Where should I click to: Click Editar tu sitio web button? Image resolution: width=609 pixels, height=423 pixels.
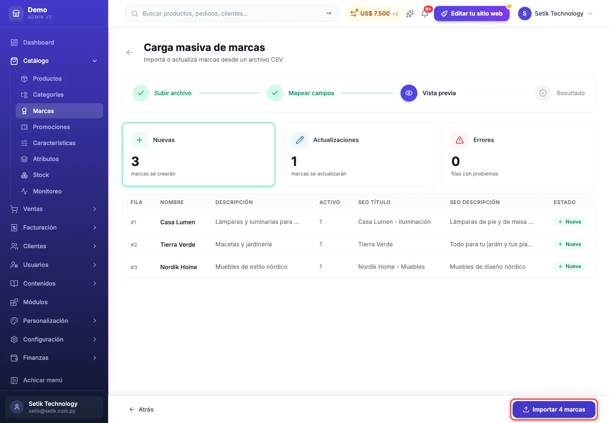pyautogui.click(x=472, y=14)
